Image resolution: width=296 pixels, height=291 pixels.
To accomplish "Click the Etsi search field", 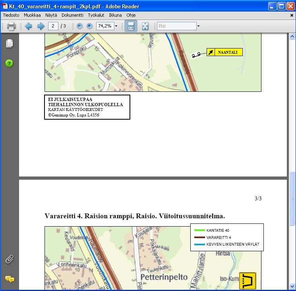I will (x=177, y=26).
